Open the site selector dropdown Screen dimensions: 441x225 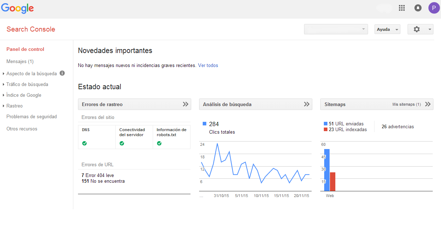336,29
